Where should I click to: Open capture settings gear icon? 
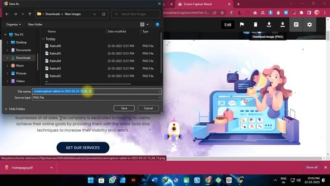coord(309,25)
